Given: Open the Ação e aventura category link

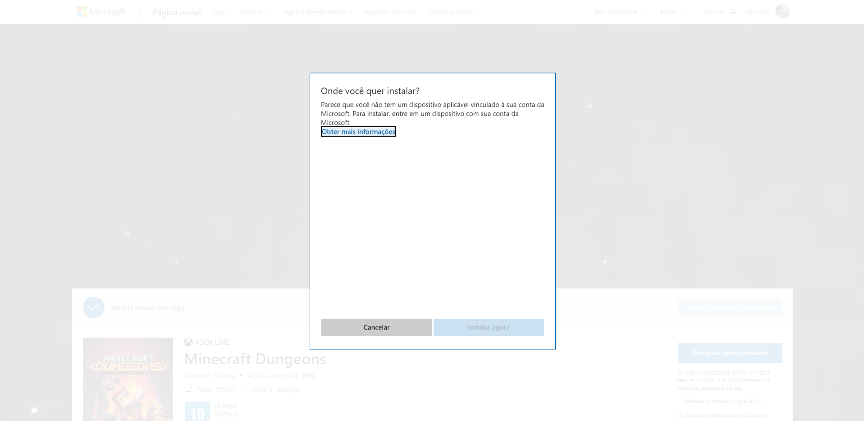Looking at the screenshot, I should click(272, 376).
